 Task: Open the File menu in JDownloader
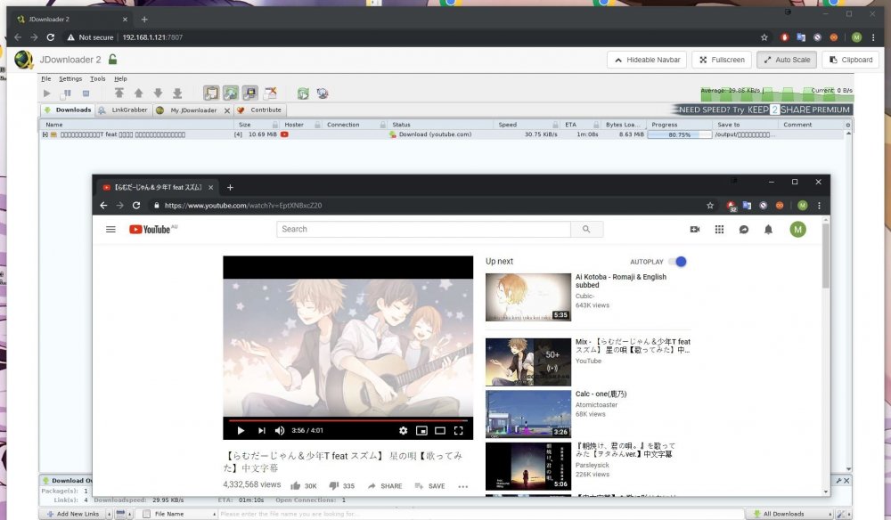(46, 79)
